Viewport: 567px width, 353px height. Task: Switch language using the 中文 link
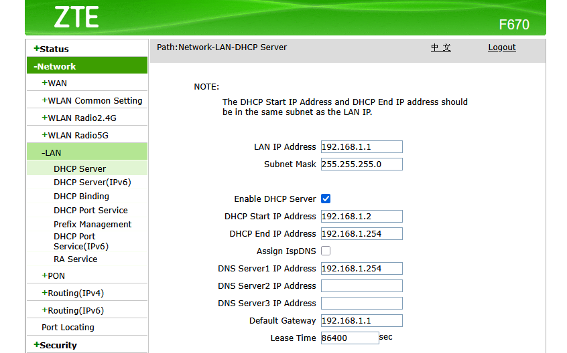440,47
